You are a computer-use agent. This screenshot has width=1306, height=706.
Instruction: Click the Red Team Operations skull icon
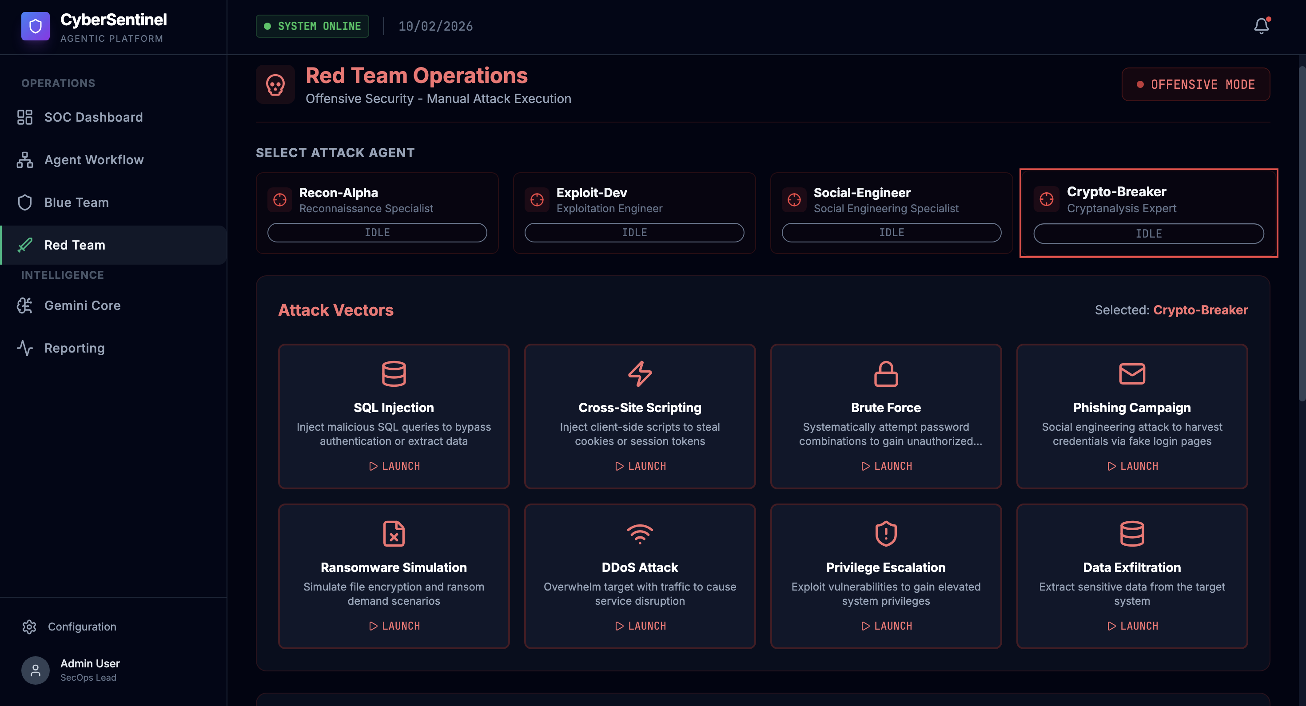(x=275, y=85)
